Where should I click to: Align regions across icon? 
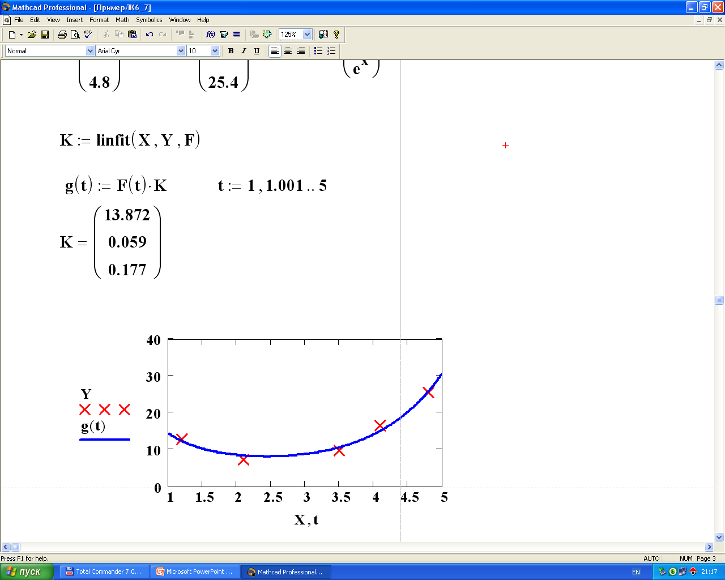(x=180, y=35)
